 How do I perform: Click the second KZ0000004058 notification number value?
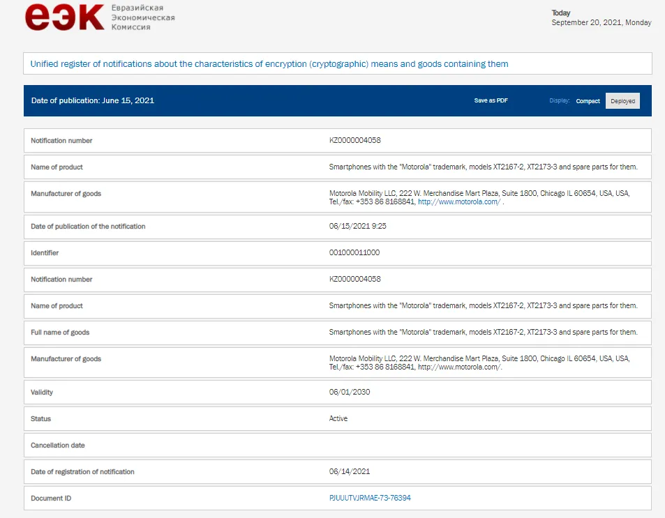click(x=355, y=279)
